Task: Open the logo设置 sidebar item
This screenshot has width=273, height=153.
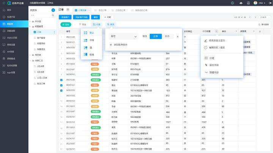Action: 14,72
